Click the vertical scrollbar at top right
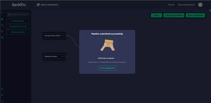 210,10
